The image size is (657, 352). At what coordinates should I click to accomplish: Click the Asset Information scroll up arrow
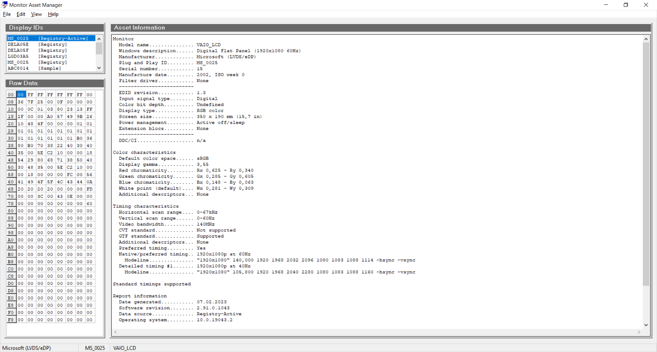coord(646,39)
